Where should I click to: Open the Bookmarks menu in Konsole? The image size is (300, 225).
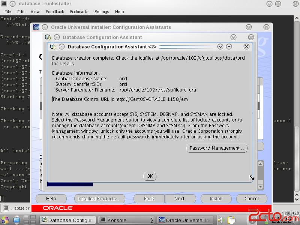(79, 12)
